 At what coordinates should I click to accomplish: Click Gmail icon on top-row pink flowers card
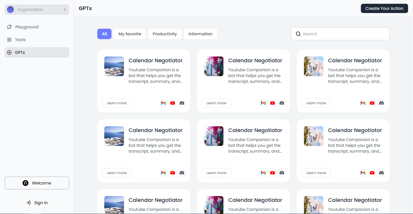pyautogui.click(x=263, y=103)
